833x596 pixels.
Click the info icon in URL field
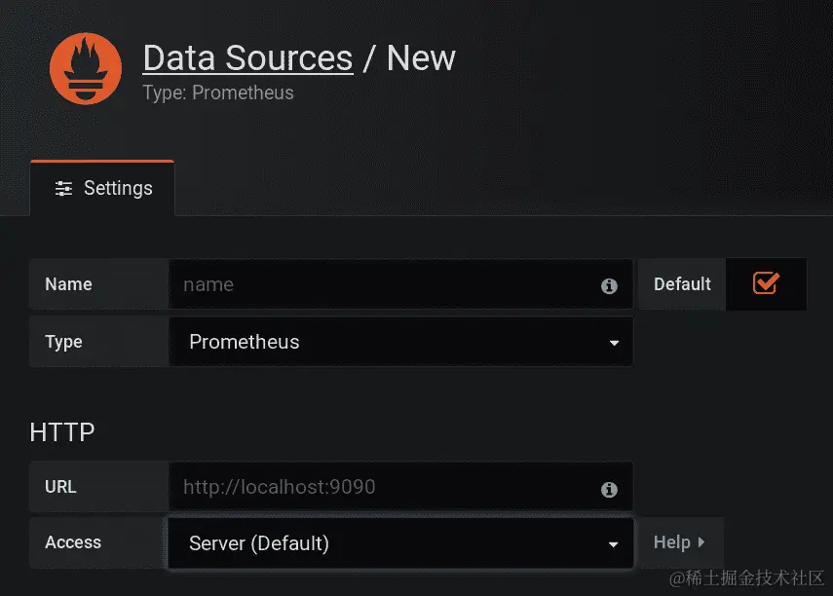(x=609, y=489)
